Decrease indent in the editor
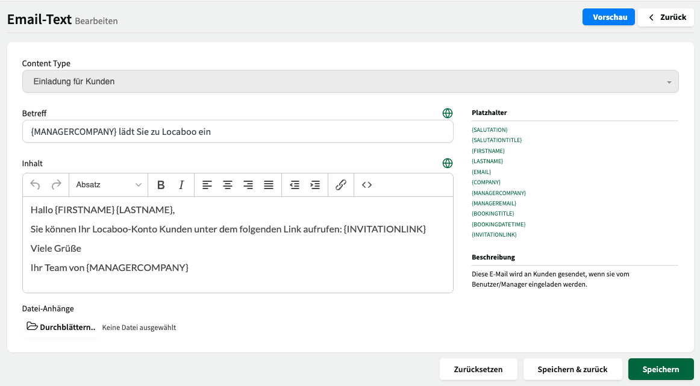Viewport: 700px width, 386px height. point(295,185)
